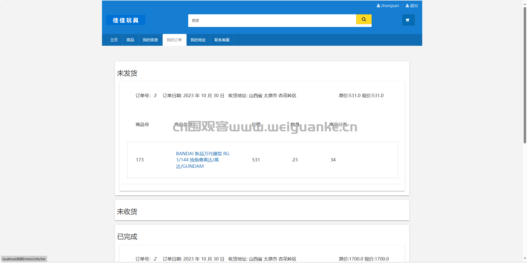Screen dimensions: 527x263
Task: Click the zhangsan user profile link
Action: (x=388, y=6)
